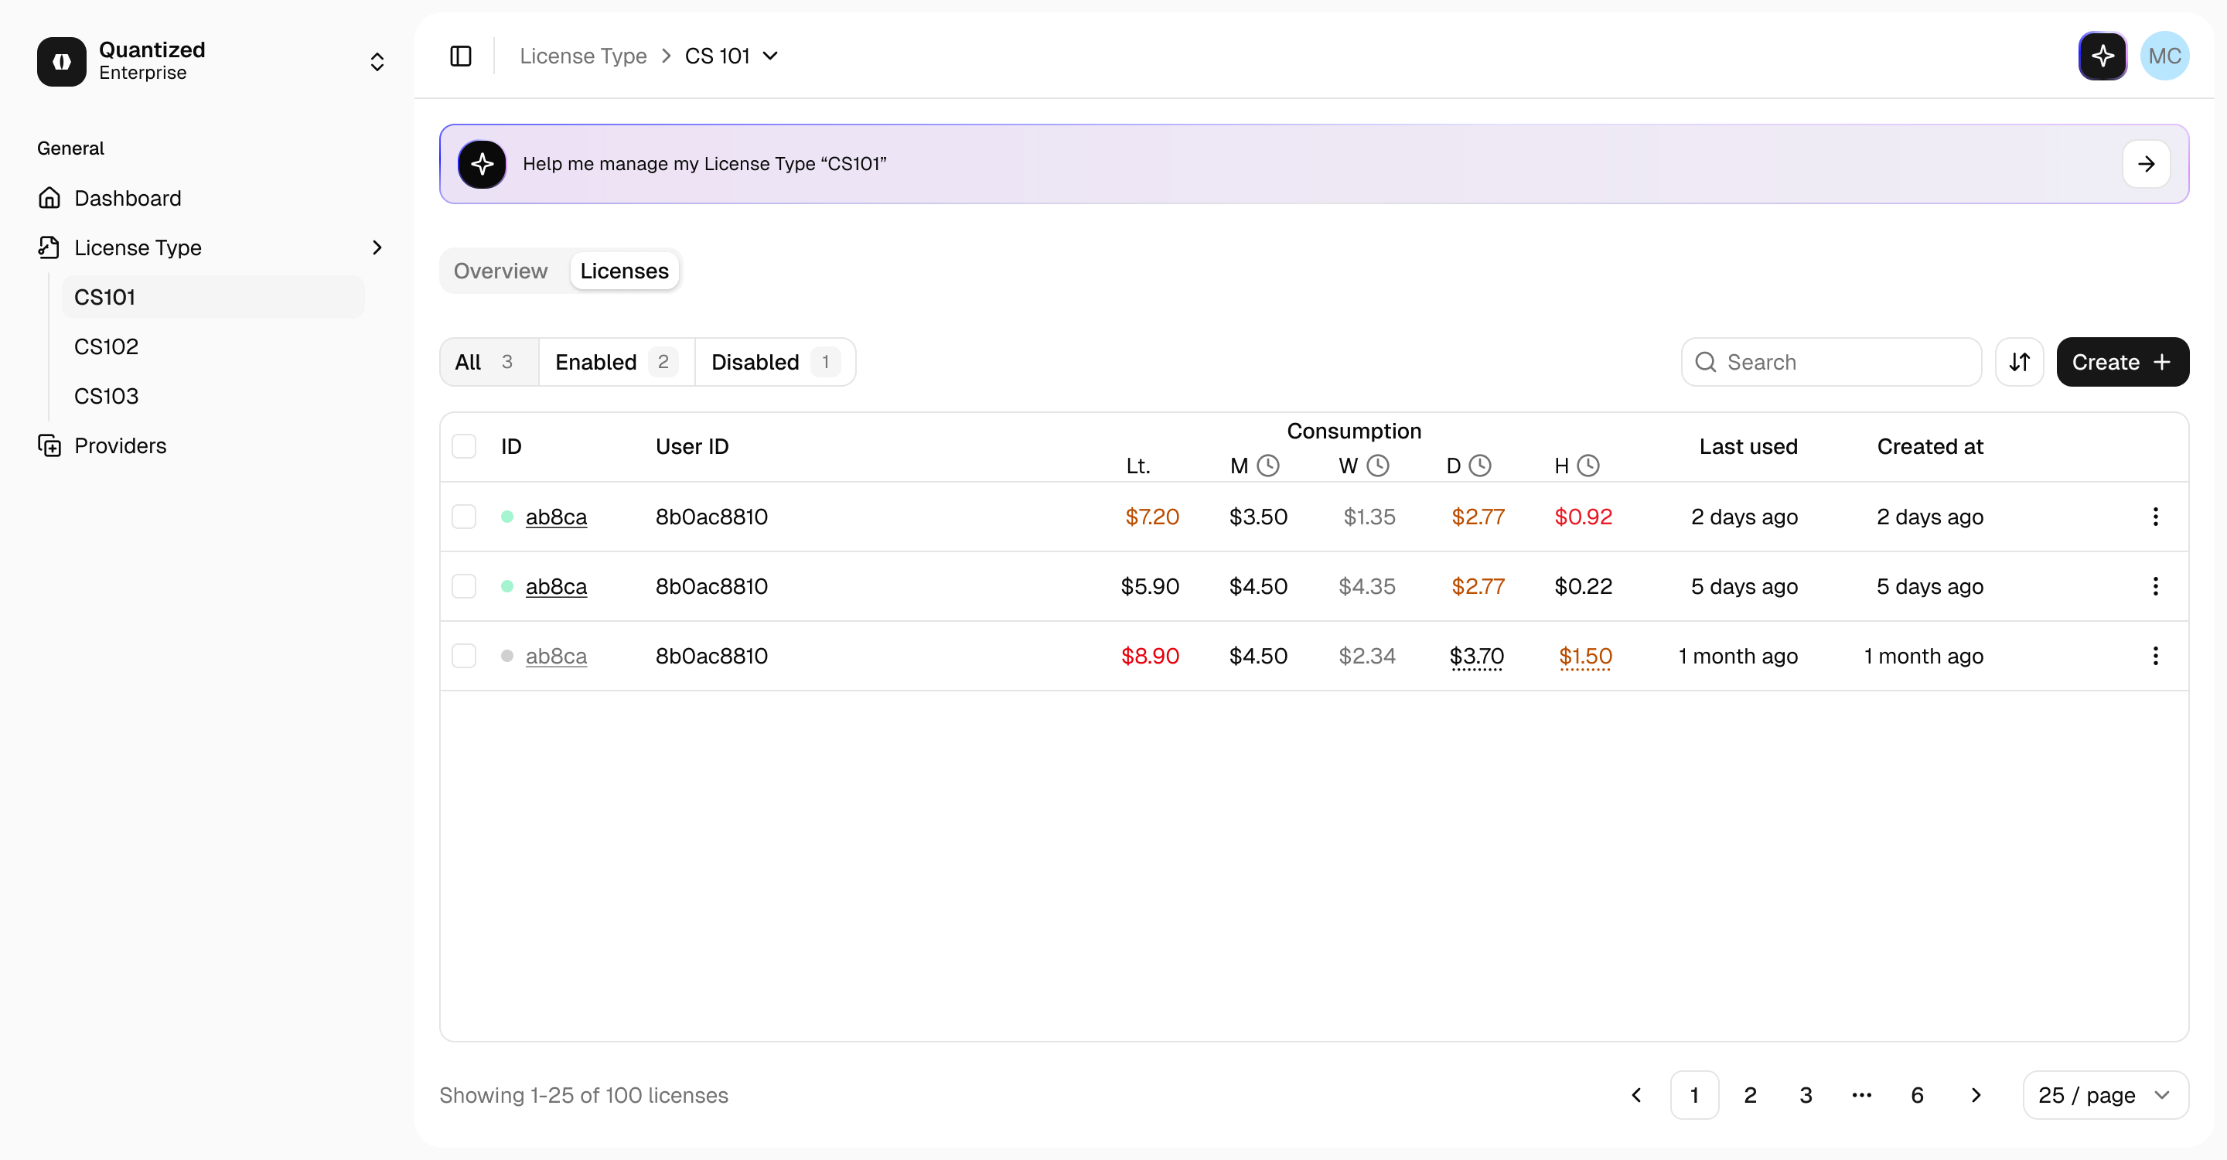Select CS103 in sidebar

pyautogui.click(x=213, y=396)
